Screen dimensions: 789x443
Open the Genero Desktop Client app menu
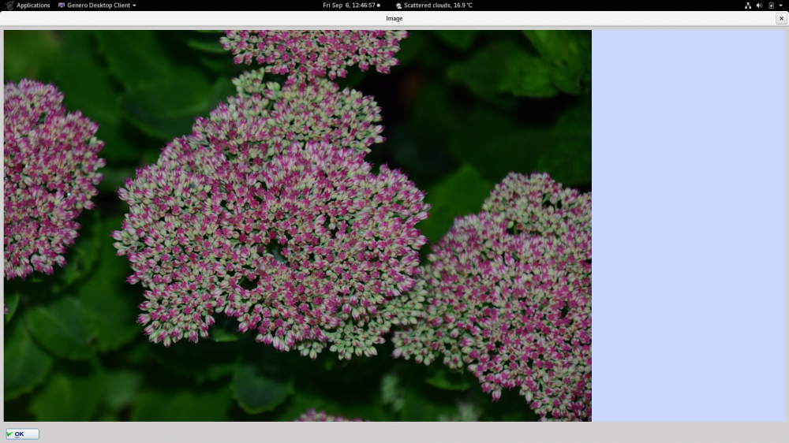point(97,5)
